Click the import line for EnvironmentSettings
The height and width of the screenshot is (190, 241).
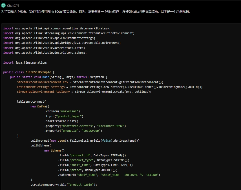tap(49, 38)
